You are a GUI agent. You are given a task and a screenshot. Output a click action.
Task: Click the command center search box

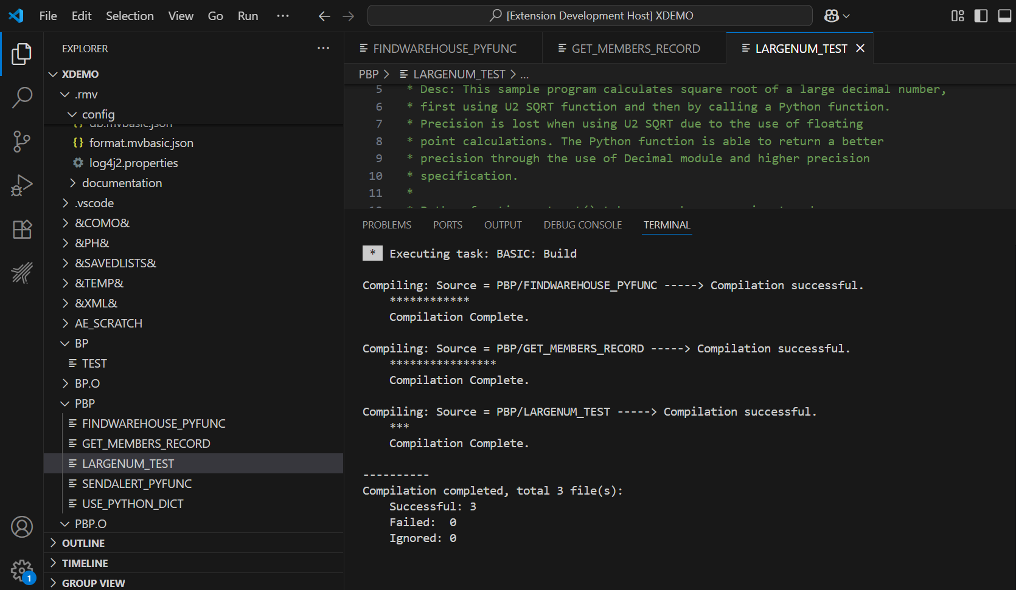point(590,16)
